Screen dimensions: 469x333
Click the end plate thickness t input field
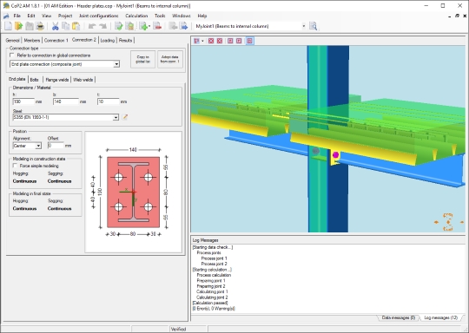click(108, 101)
